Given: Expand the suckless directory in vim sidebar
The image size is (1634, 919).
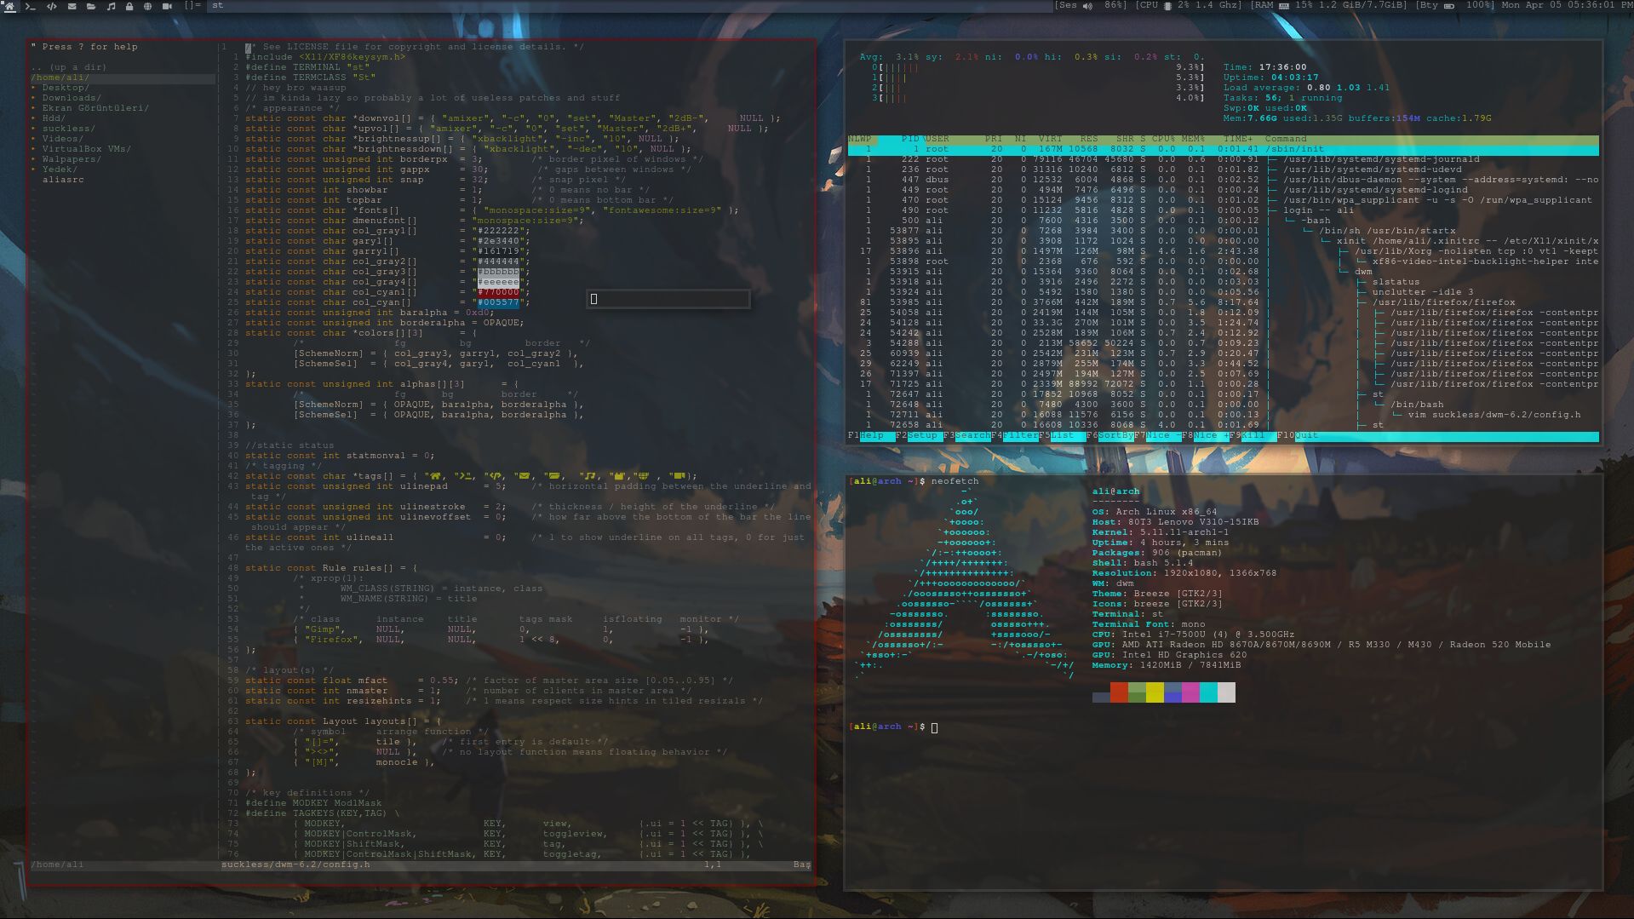Looking at the screenshot, I should tap(71, 128).
